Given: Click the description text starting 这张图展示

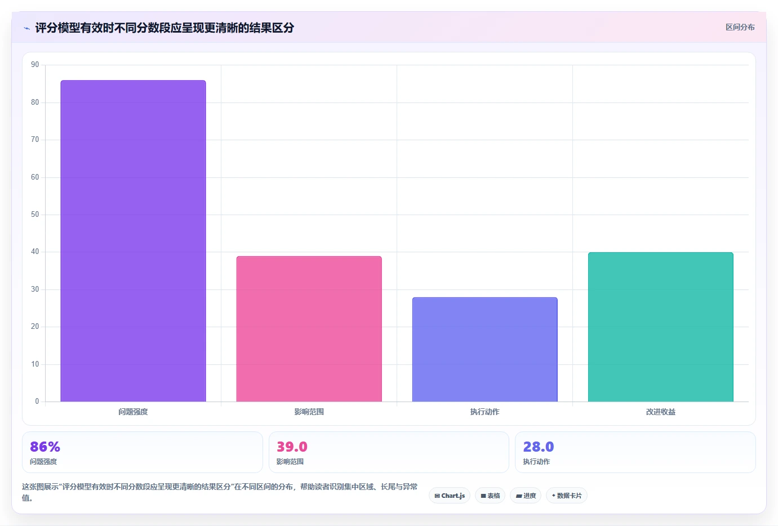Looking at the screenshot, I should click(x=220, y=492).
